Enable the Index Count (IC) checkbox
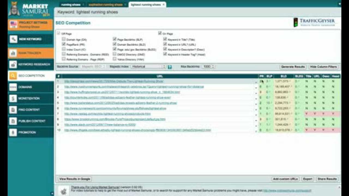The width and height of the screenshot is (349, 196). coord(64,49)
